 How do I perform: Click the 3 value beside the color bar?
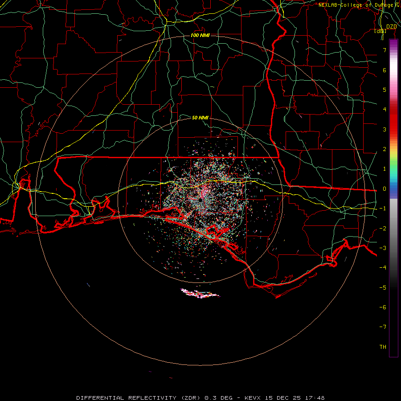[385, 129]
